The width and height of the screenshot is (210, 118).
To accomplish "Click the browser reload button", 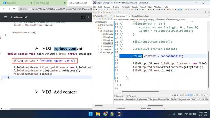I will [x=14, y=9].
